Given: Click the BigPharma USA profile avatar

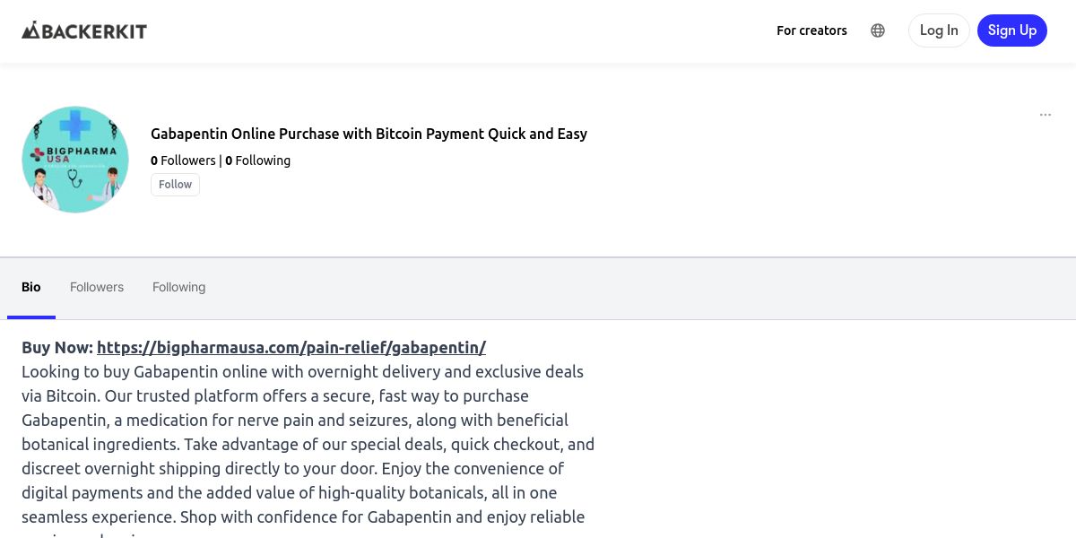Looking at the screenshot, I should click(x=75, y=160).
